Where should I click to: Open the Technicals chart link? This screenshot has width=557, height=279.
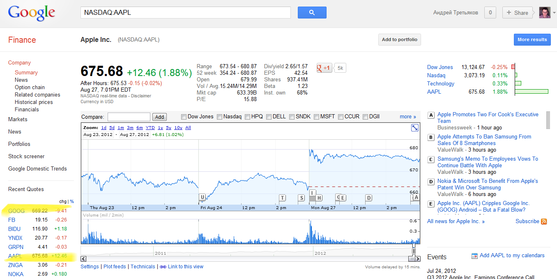point(143,267)
